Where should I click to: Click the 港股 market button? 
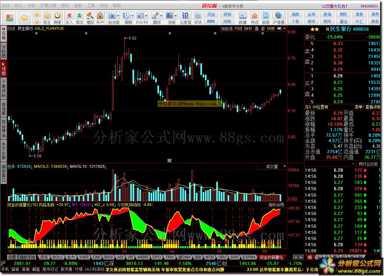coord(359,14)
